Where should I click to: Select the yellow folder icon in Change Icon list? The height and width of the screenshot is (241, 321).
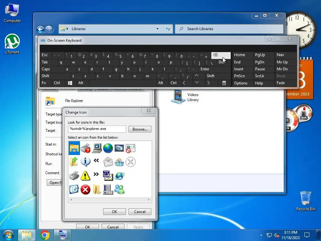[x=74, y=148]
